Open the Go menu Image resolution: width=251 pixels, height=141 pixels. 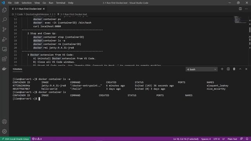[44, 3]
